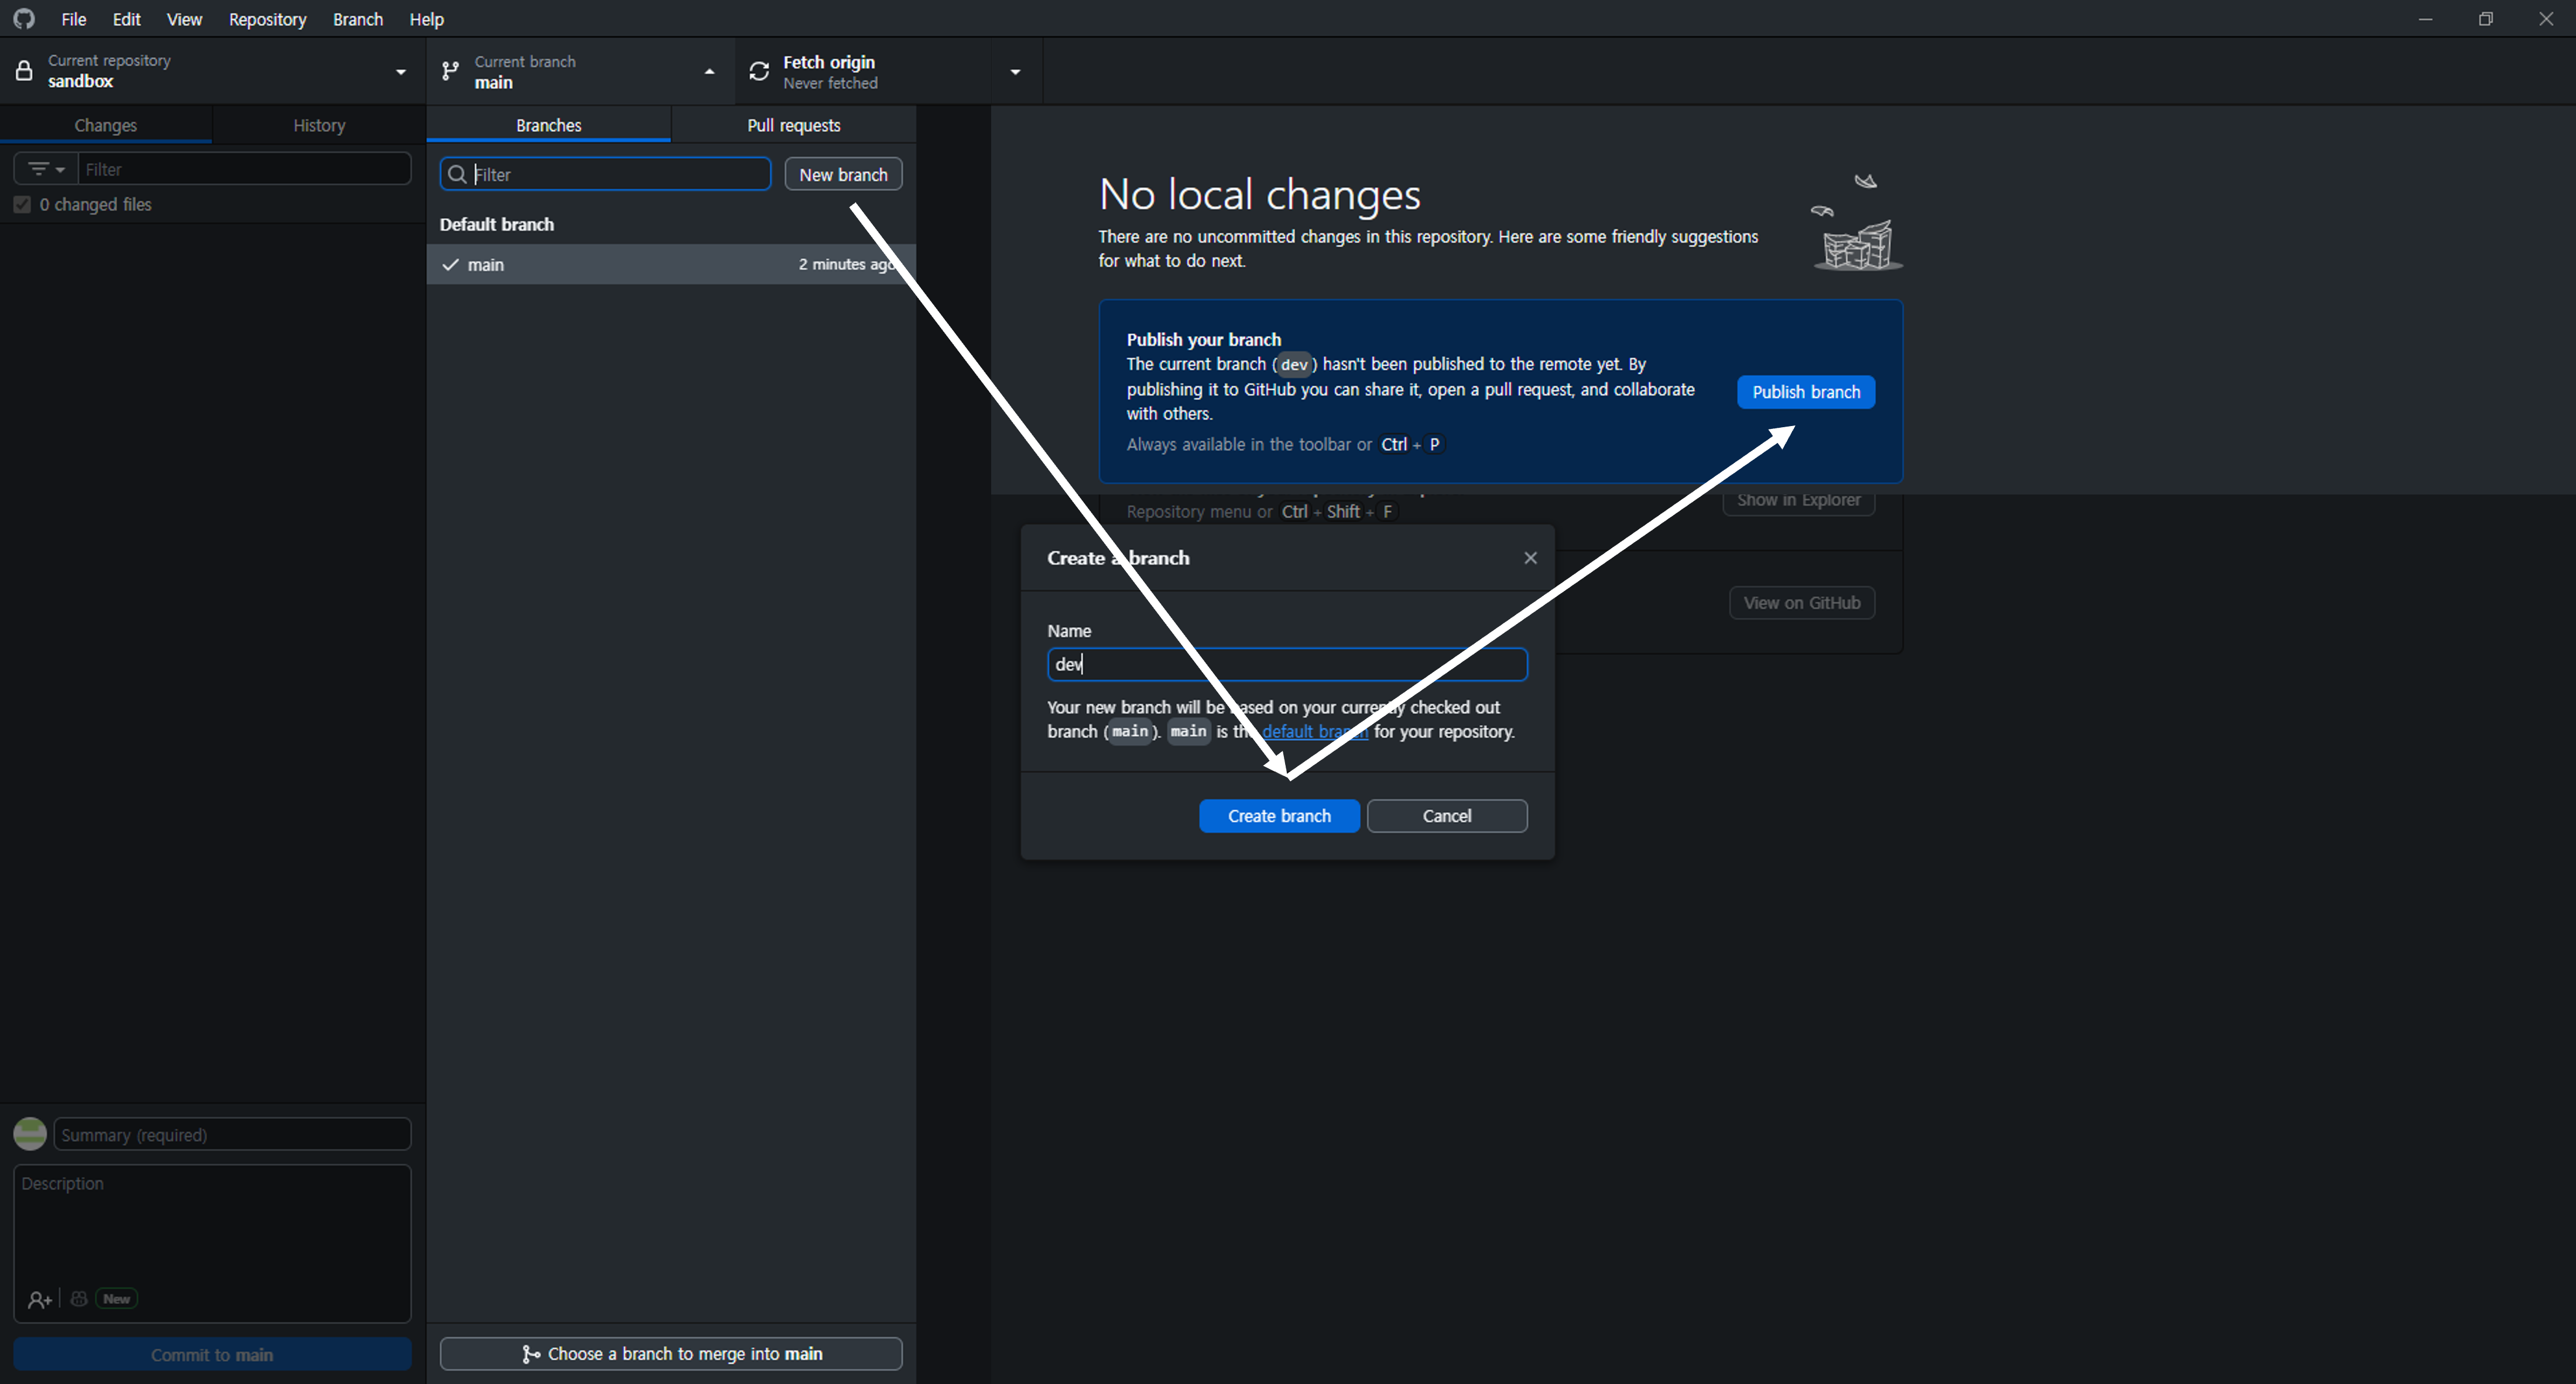Expand the Current repository dropdown
Screen dimensions: 2576x1384
401,72
